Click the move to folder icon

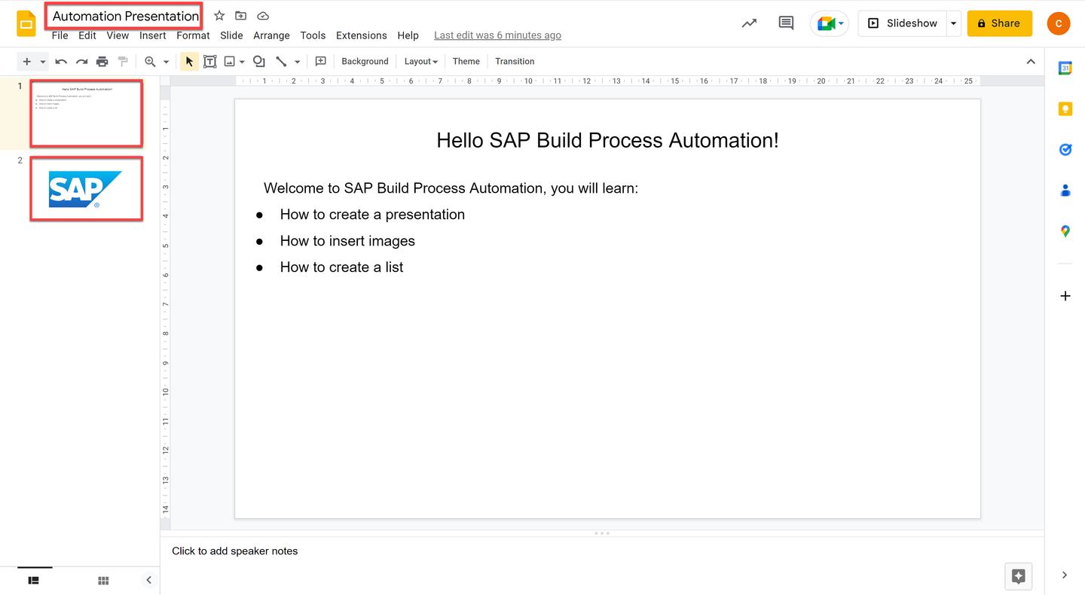241,16
